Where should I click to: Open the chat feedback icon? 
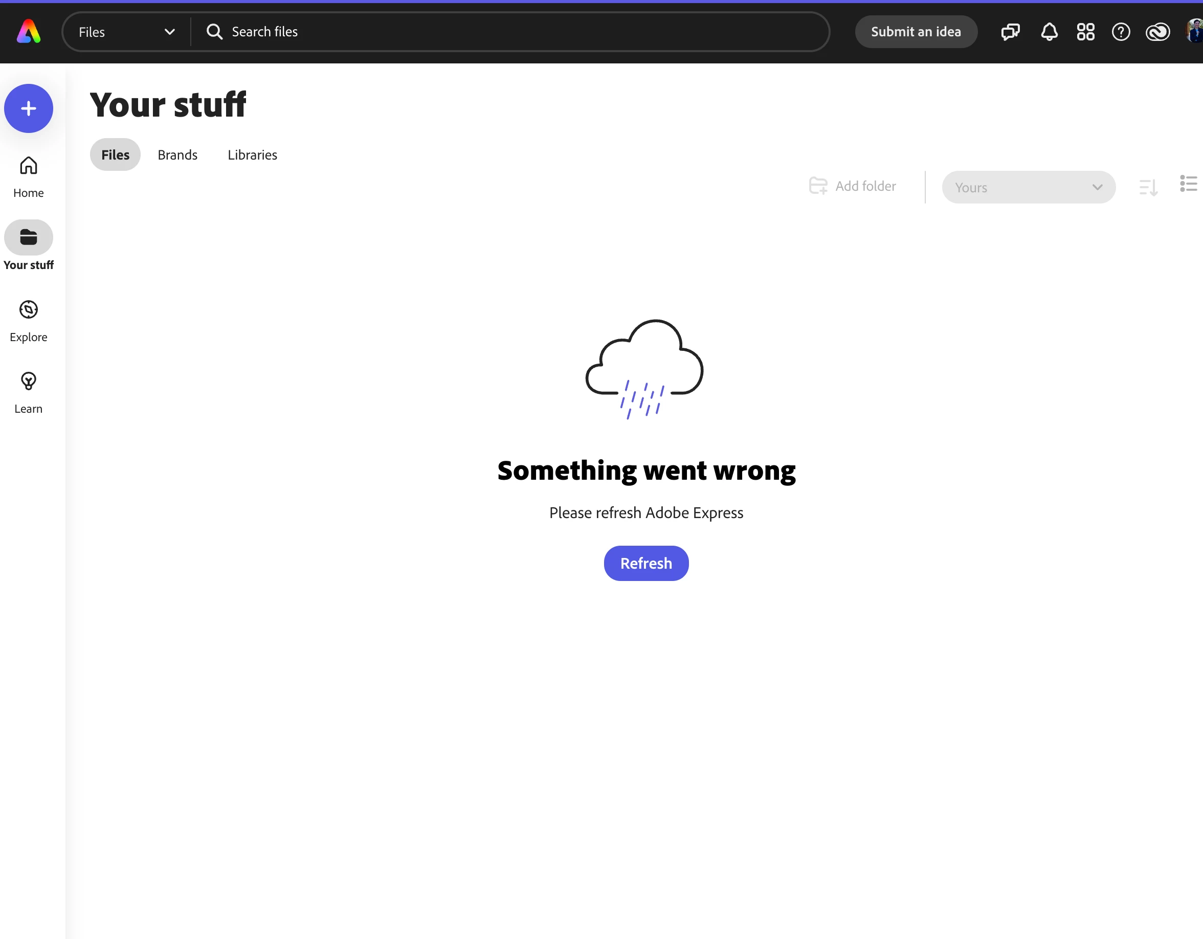pyautogui.click(x=1010, y=32)
